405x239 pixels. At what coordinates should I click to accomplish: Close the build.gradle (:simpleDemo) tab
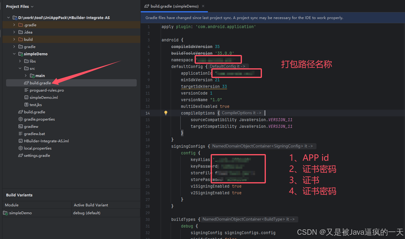[x=203, y=6]
